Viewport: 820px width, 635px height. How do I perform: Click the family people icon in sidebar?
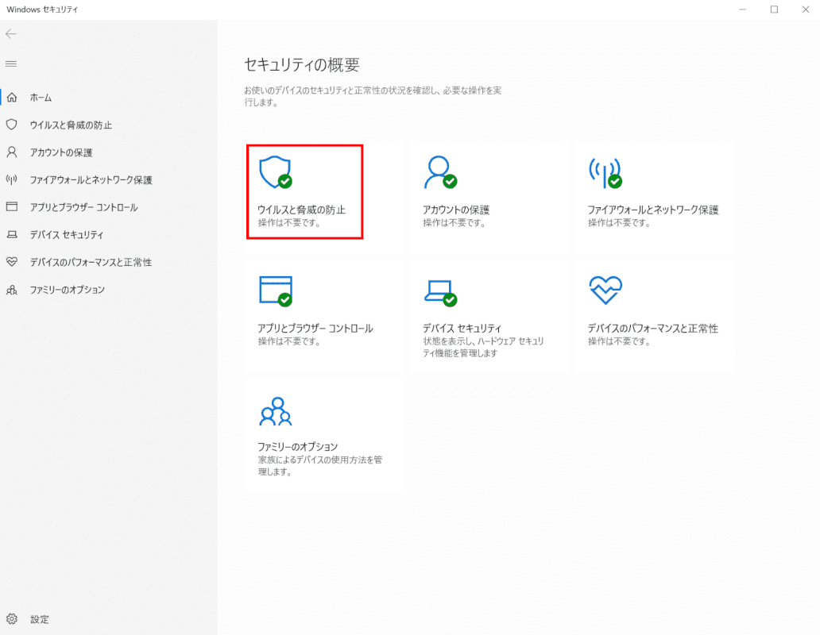tap(11, 289)
